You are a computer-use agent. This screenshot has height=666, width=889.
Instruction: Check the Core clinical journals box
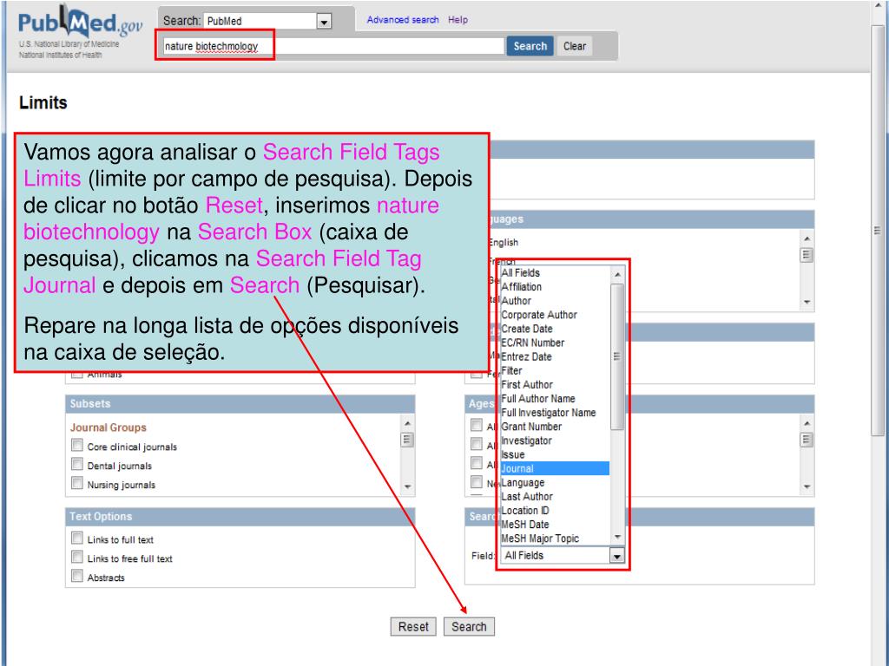coord(77,445)
